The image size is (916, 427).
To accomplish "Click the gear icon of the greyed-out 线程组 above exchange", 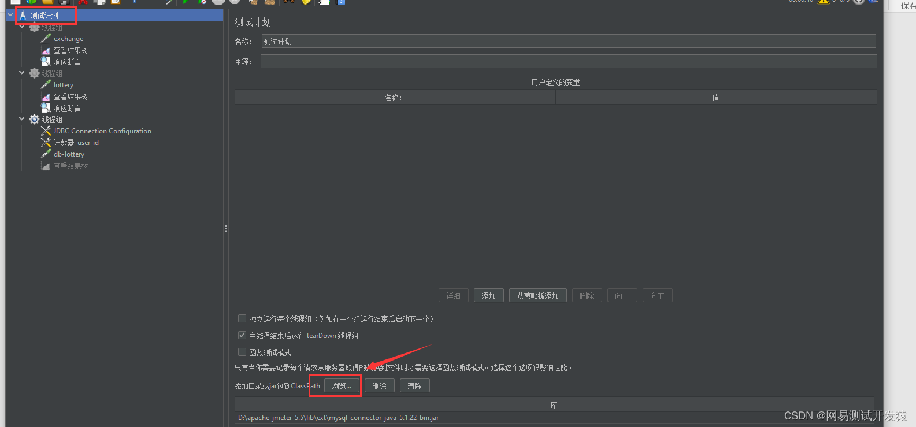I will click(x=35, y=27).
